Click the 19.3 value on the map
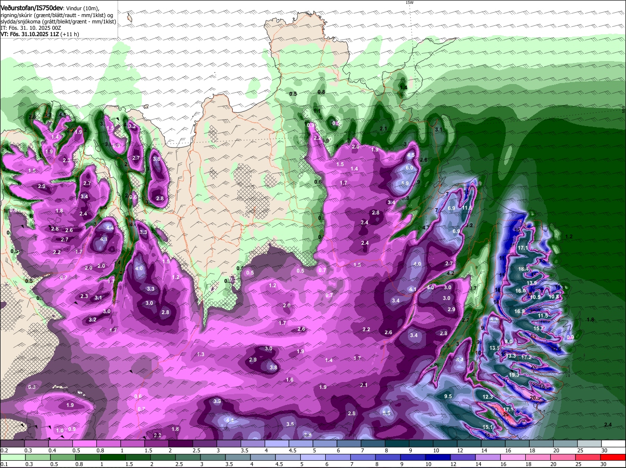The image size is (626, 468). 514,375
